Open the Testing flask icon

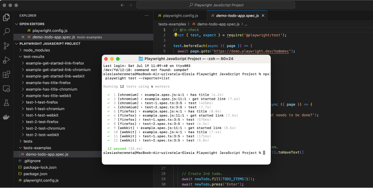pos(6,103)
